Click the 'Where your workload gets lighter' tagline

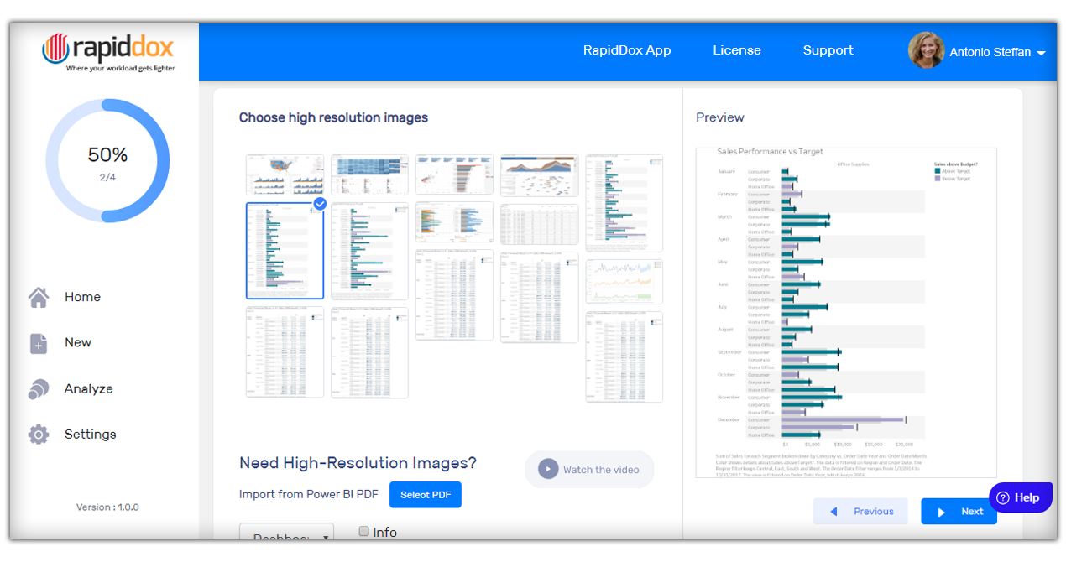point(121,69)
